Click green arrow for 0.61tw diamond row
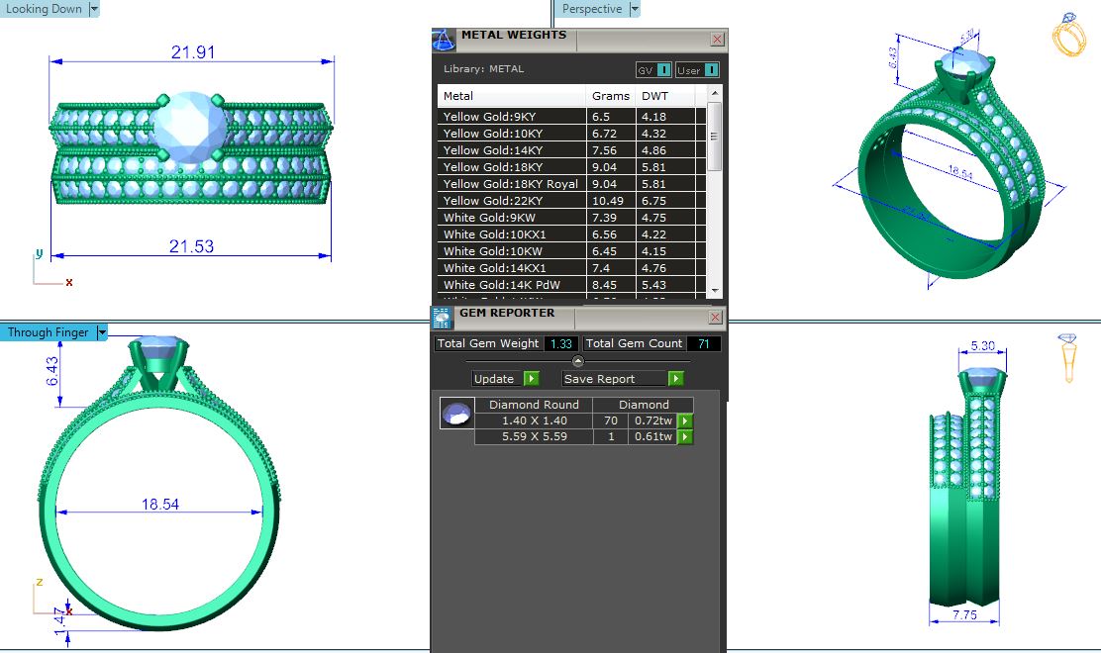Viewport: 1101px width, 653px height. [684, 437]
